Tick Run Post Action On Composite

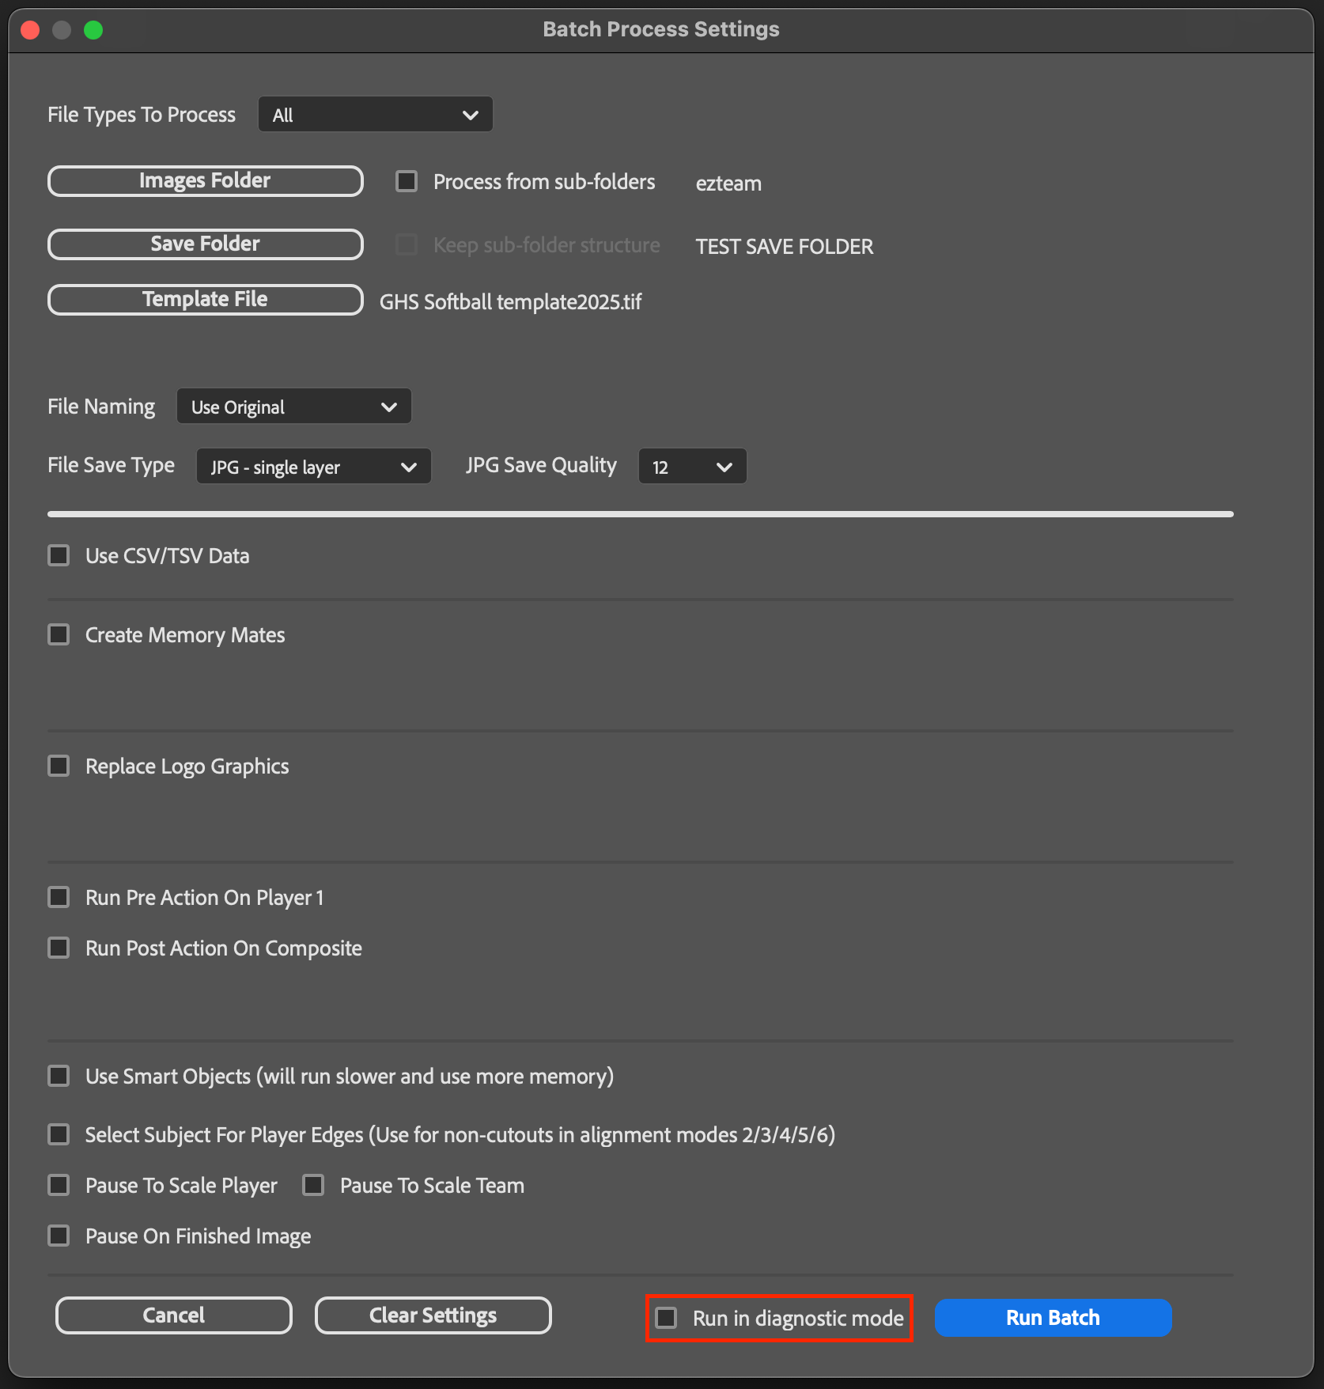coord(59,948)
